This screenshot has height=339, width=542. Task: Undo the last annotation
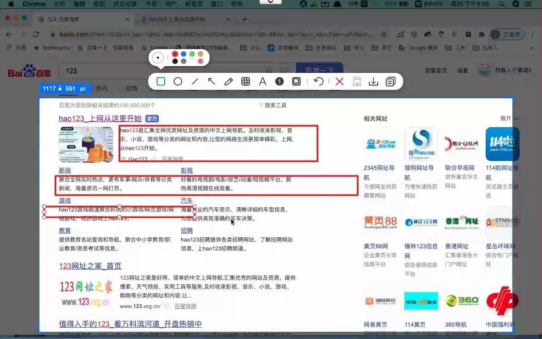[x=318, y=81]
